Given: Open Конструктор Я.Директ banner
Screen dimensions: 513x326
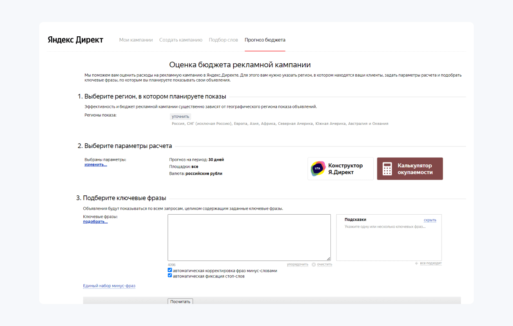Looking at the screenshot, I should (x=341, y=169).
